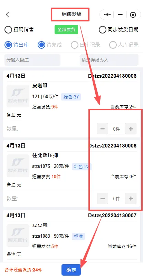Minimize the mini program with dash icon
The height and width of the screenshot is (277, 143).
click(x=120, y=15)
